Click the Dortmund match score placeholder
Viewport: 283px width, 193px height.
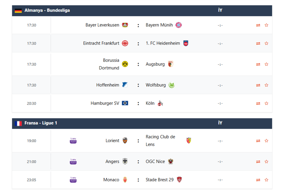tap(220, 64)
